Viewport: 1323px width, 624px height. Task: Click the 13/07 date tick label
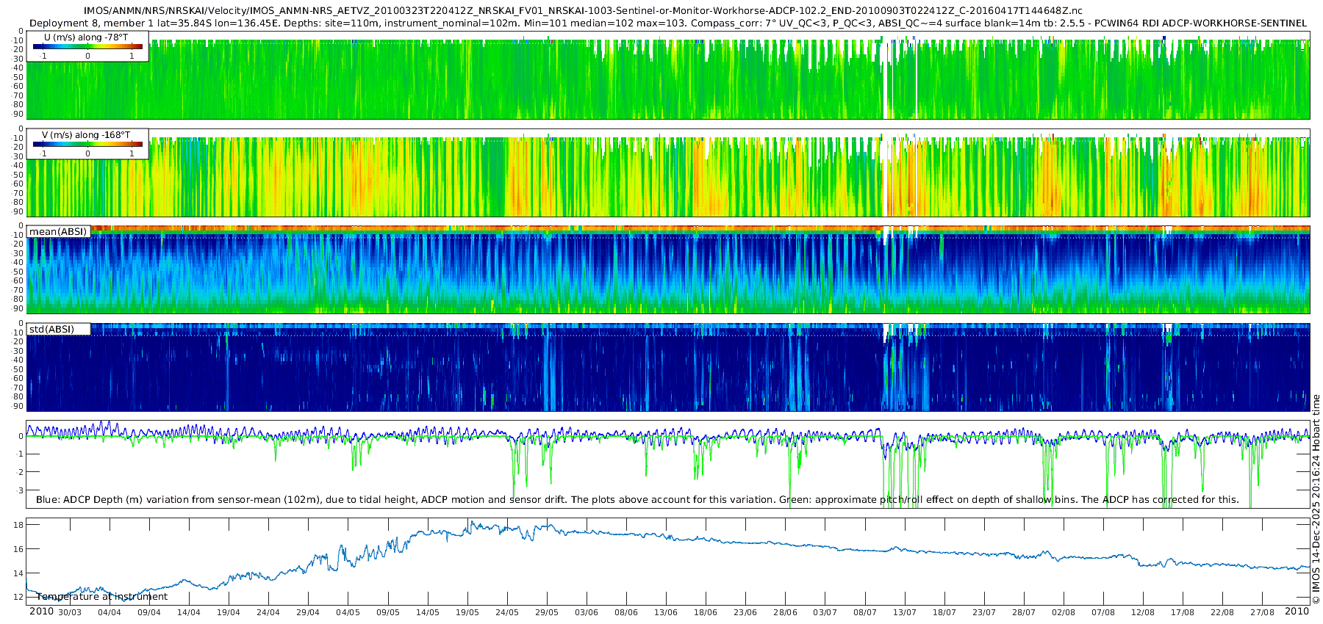tap(905, 612)
